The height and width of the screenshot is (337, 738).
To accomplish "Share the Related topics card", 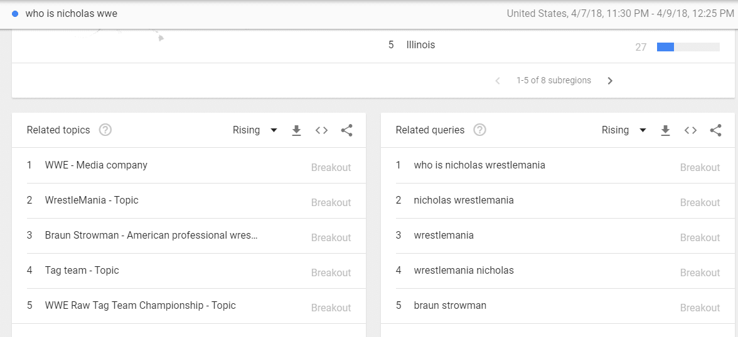I will click(x=347, y=130).
